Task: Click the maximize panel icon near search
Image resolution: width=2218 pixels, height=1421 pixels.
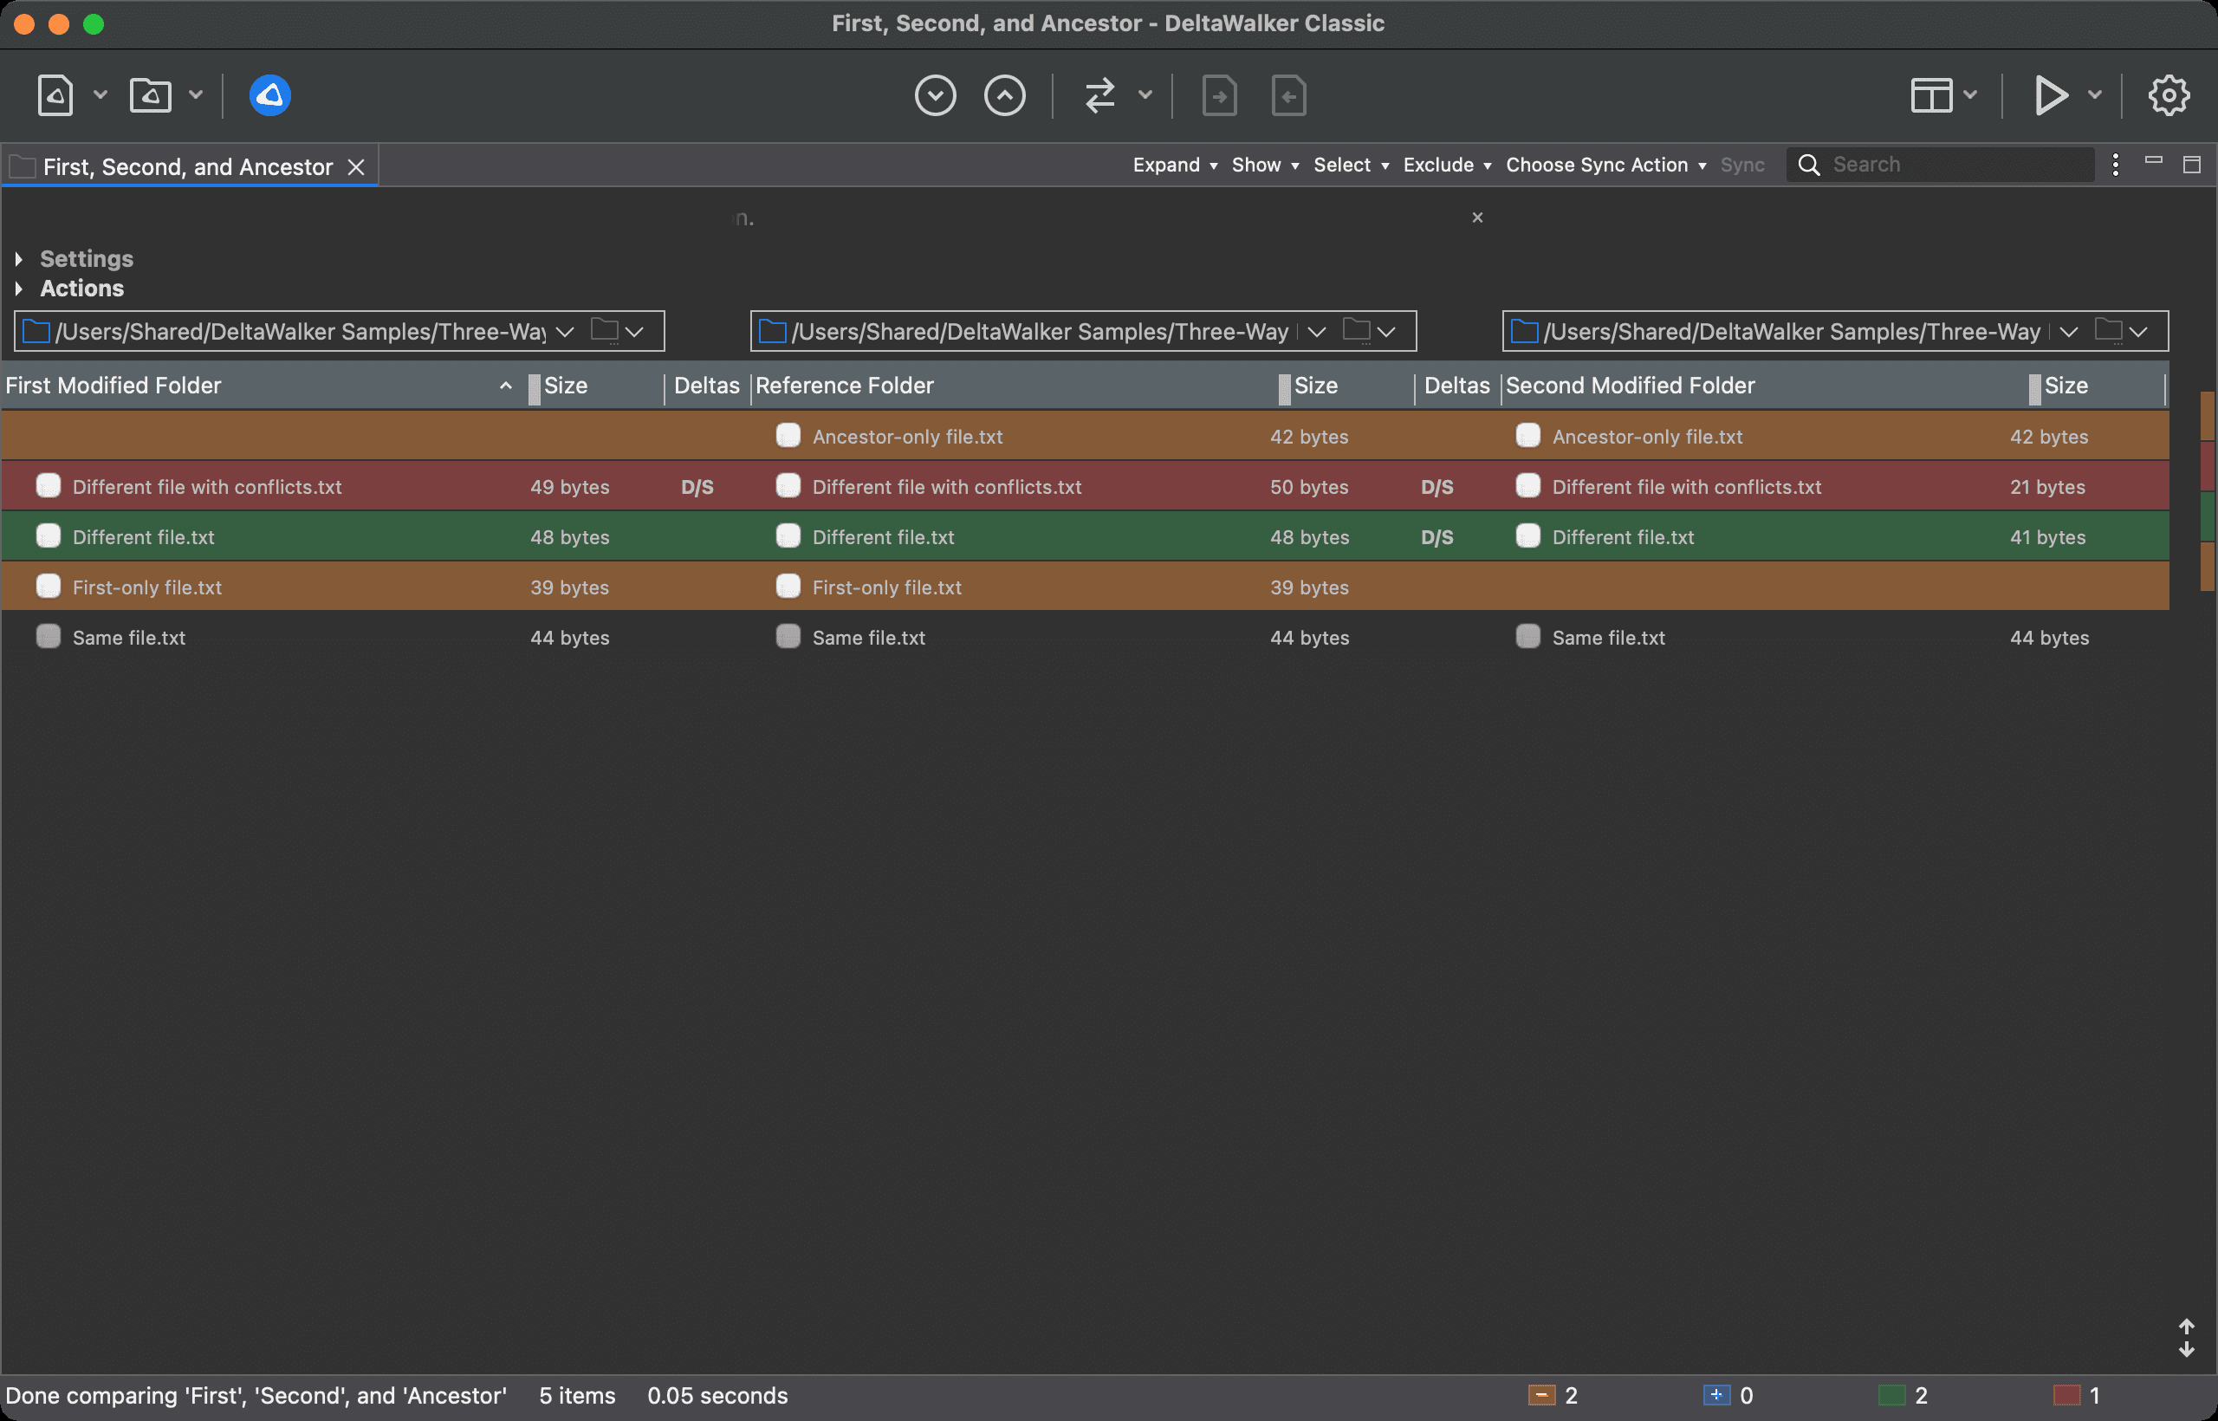Action: click(2191, 165)
